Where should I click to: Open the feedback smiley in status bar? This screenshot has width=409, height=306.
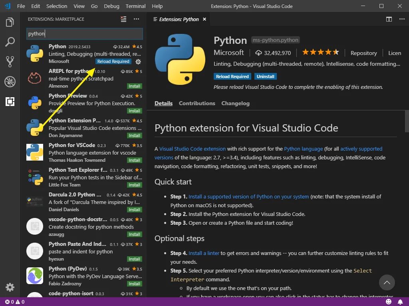click(x=389, y=302)
